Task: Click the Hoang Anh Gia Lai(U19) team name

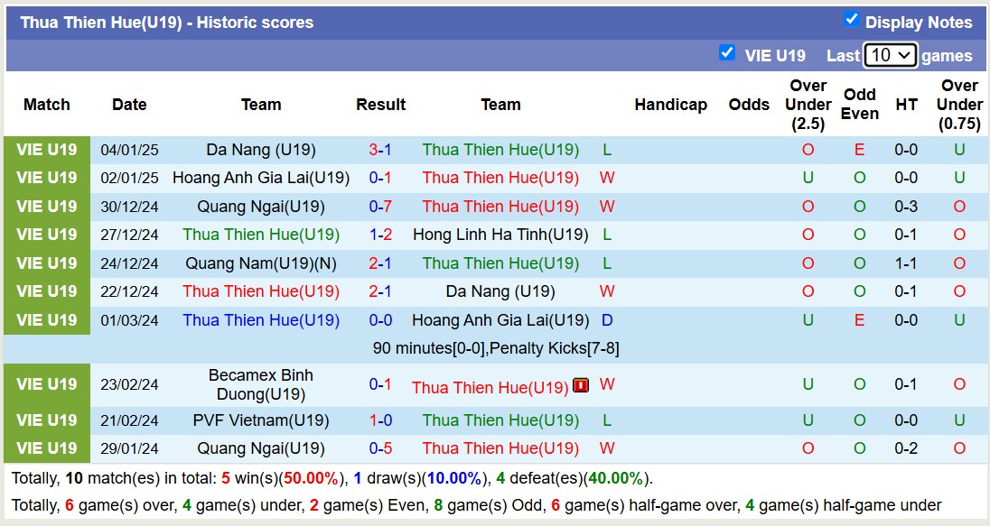Action: pos(261,178)
